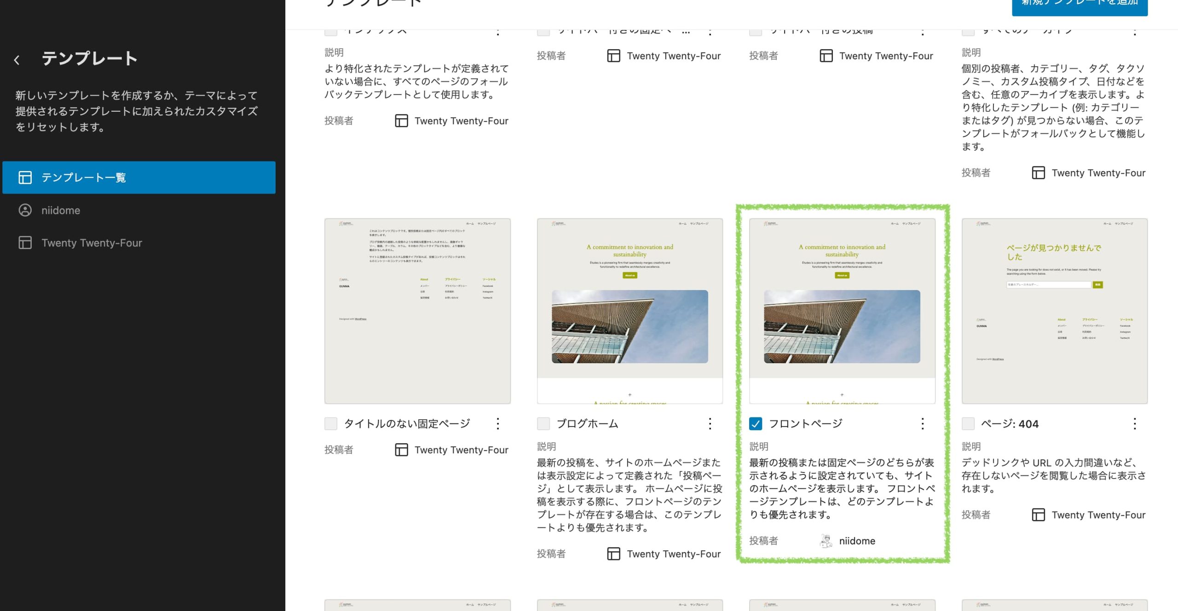Select the タイトルのない固定ページ checkbox
Screen dimensions: 1178x611
(x=331, y=423)
